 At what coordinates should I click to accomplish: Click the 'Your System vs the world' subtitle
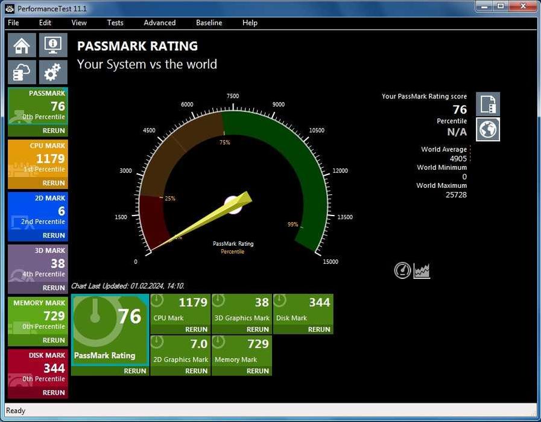tap(147, 64)
